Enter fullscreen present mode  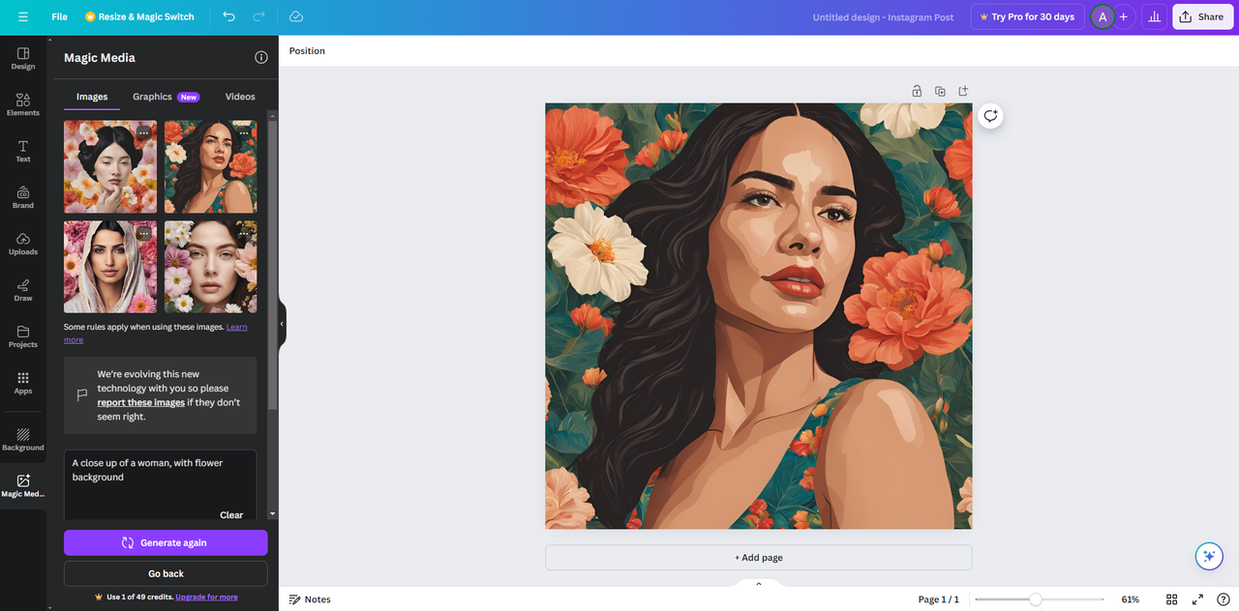(x=1197, y=599)
